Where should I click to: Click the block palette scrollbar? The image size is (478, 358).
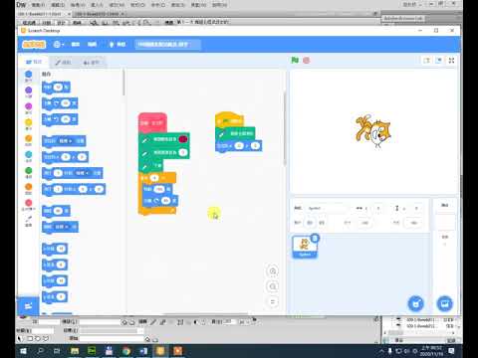123,83
